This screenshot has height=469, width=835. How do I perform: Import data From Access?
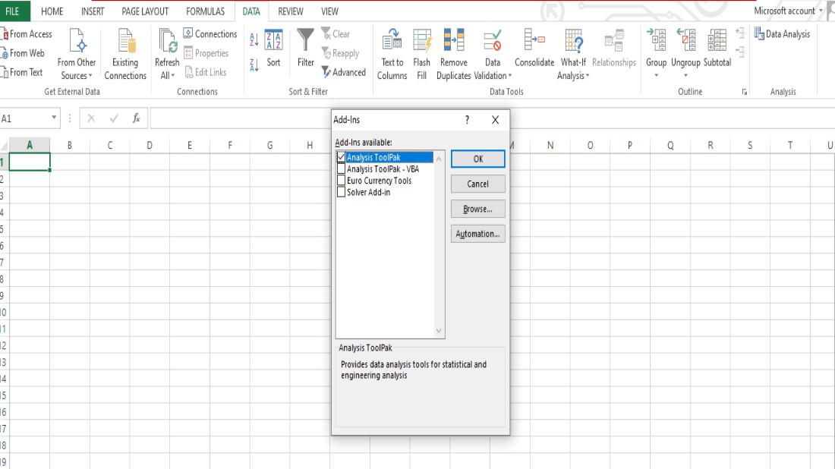[x=27, y=34]
